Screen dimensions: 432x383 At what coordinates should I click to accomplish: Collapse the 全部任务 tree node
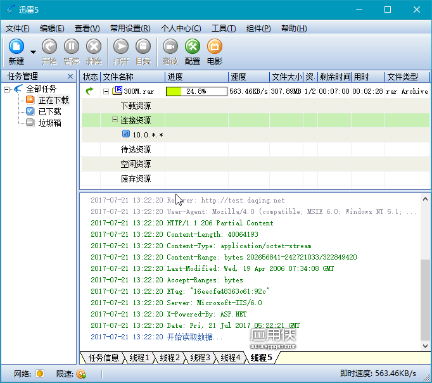[x=6, y=89]
